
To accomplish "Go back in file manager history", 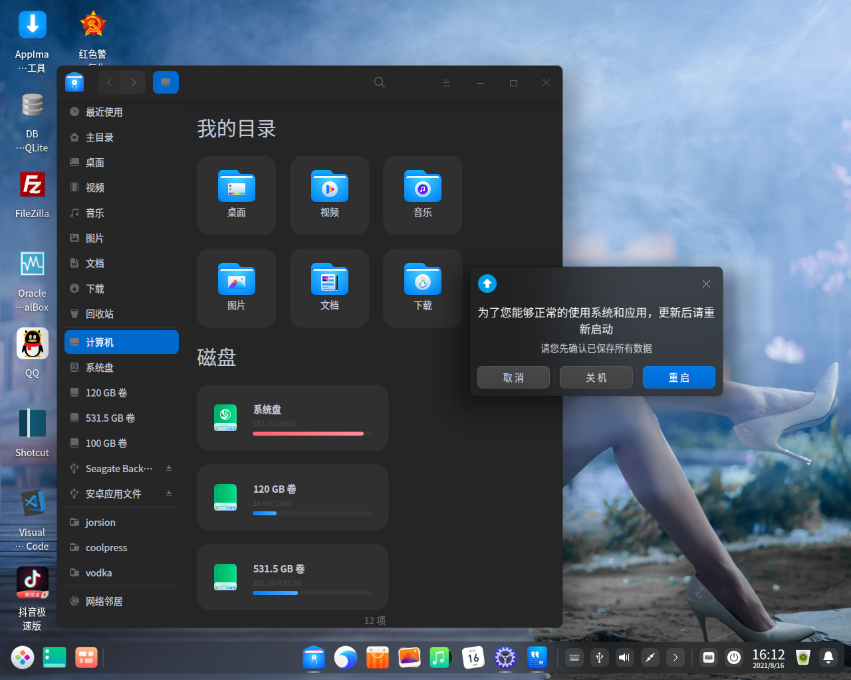I will (x=110, y=82).
